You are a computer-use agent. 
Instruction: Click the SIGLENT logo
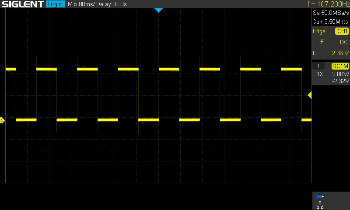pyautogui.click(x=22, y=4)
